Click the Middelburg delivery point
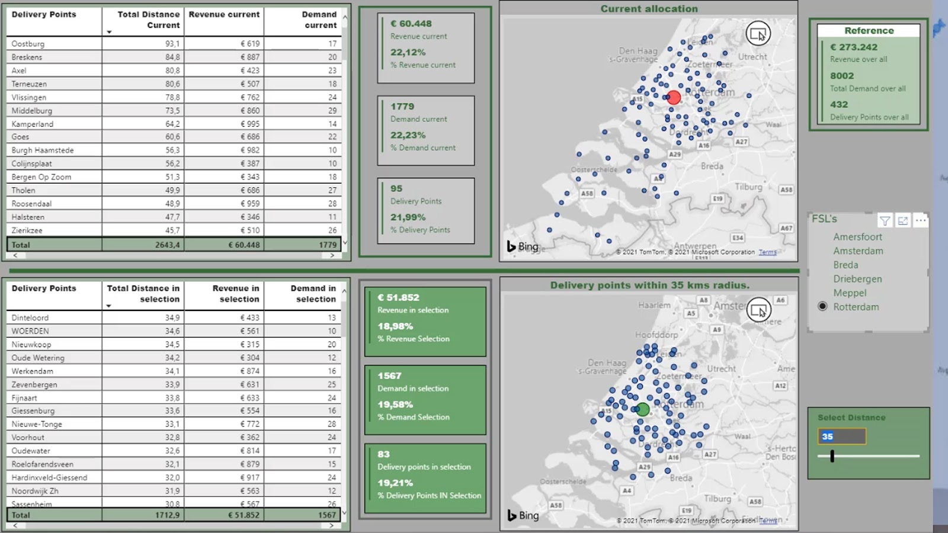This screenshot has height=533, width=948. click(x=174, y=111)
